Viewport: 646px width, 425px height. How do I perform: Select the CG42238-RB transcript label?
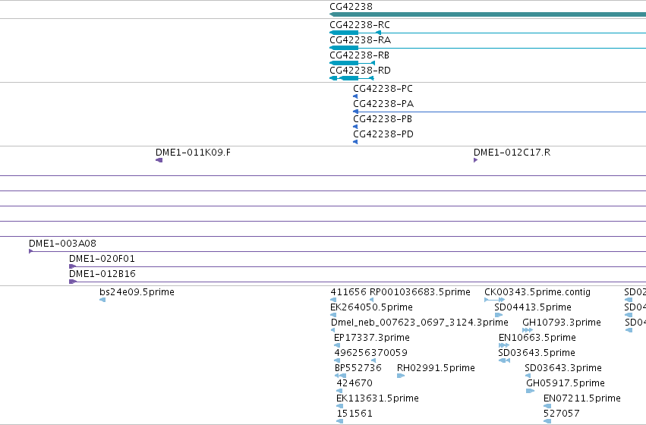click(360, 55)
